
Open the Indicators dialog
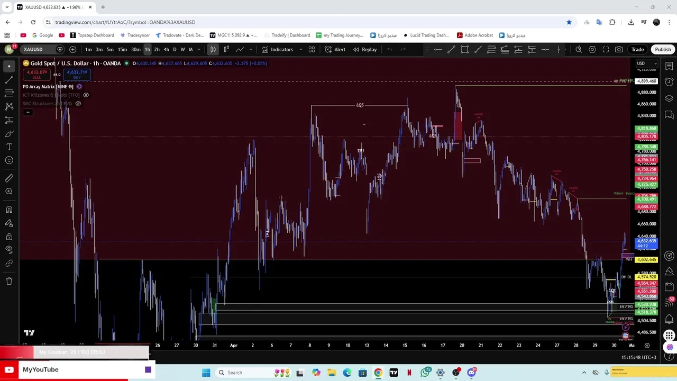[277, 49]
